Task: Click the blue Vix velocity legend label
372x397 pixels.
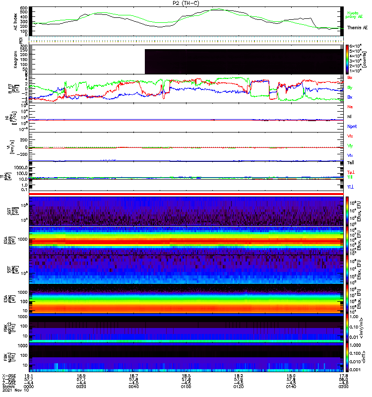Action: pos(350,155)
